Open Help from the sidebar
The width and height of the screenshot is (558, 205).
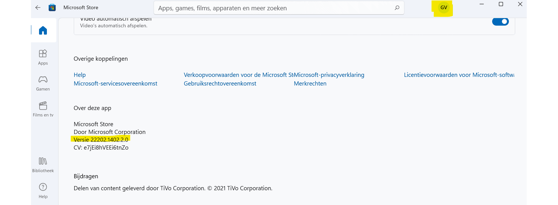(43, 191)
